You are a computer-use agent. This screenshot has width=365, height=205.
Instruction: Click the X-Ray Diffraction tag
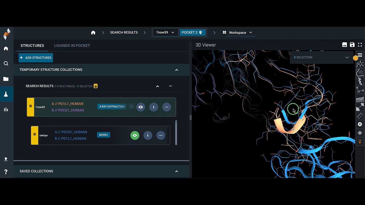tap(112, 106)
